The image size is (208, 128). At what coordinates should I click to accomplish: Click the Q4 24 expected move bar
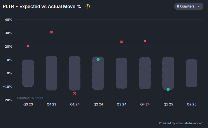(145, 73)
